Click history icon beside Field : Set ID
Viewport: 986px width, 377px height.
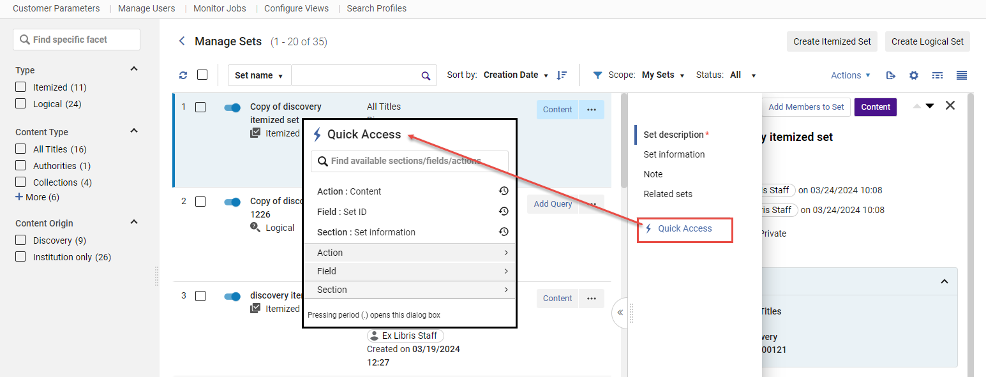(x=504, y=212)
